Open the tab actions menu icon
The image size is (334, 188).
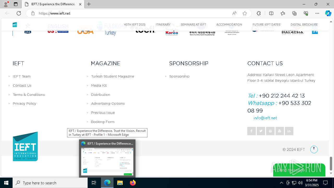click(x=16, y=4)
